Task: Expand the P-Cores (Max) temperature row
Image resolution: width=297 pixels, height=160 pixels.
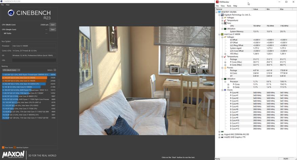Action: click(225, 62)
